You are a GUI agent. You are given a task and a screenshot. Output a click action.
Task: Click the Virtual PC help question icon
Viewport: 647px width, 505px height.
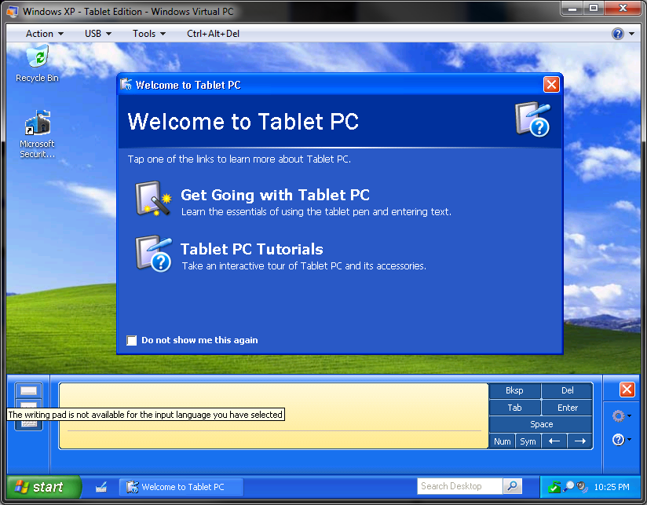click(x=618, y=34)
